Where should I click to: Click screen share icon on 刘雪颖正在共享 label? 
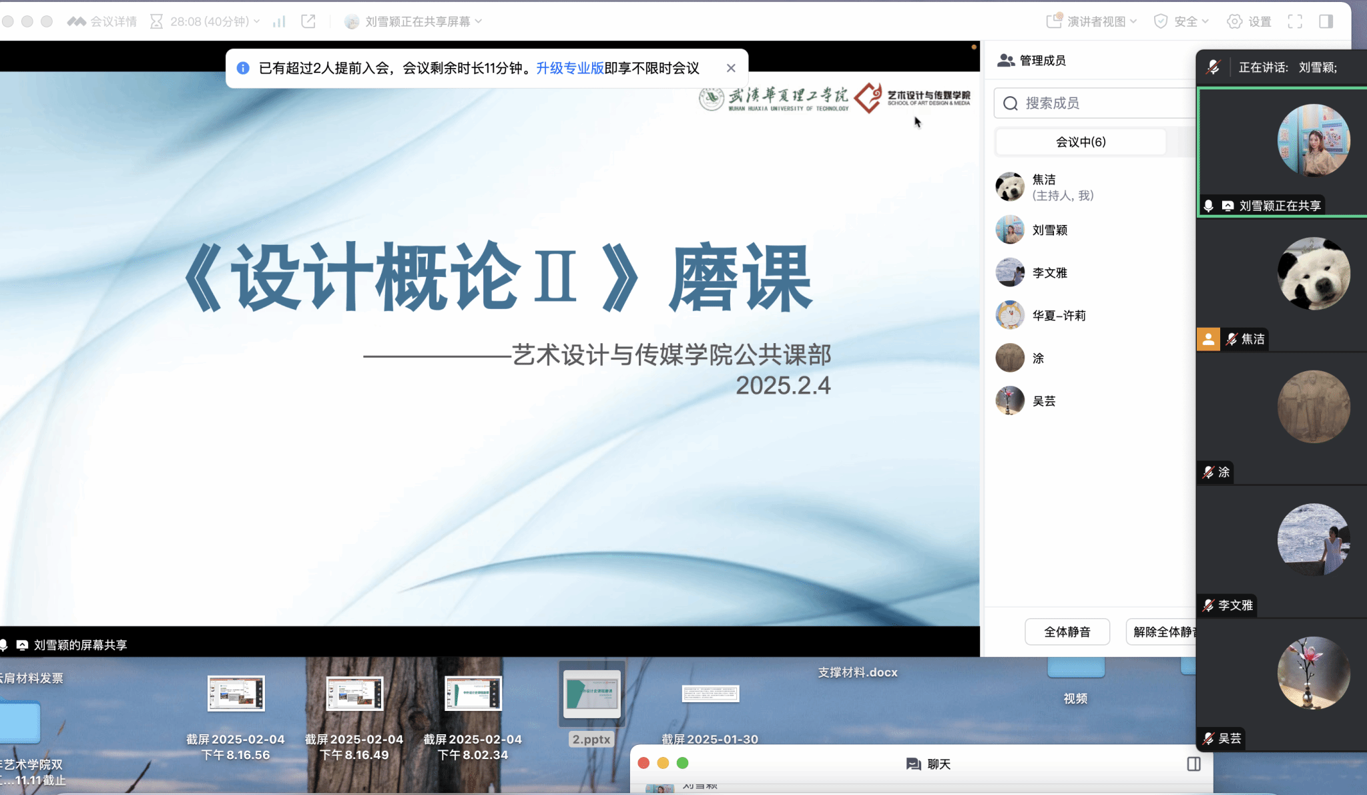pos(1227,206)
